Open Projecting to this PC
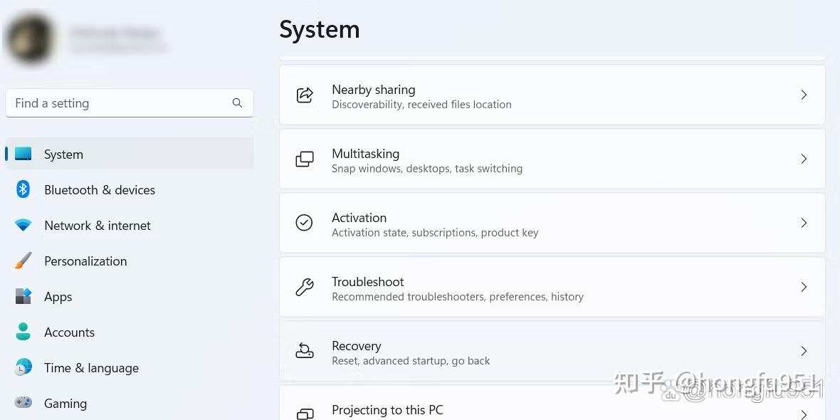The width and height of the screenshot is (840, 420). click(x=387, y=410)
